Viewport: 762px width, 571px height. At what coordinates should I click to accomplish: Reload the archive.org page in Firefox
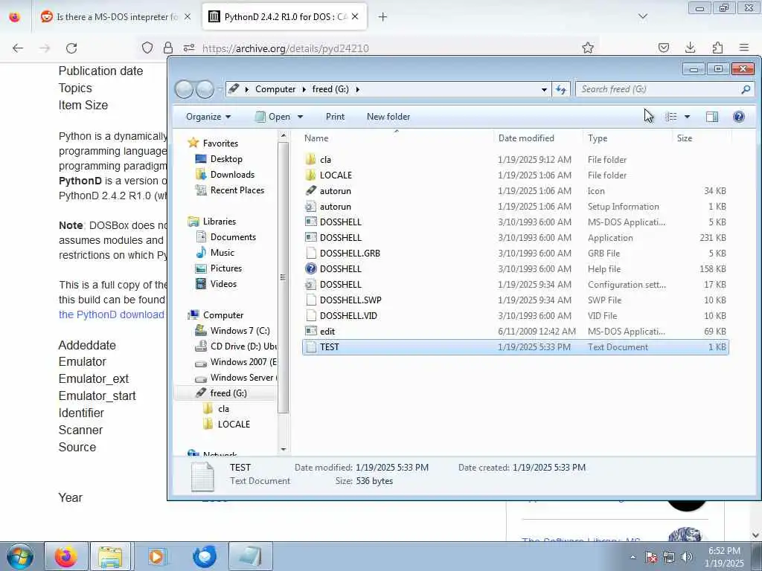pyautogui.click(x=71, y=48)
